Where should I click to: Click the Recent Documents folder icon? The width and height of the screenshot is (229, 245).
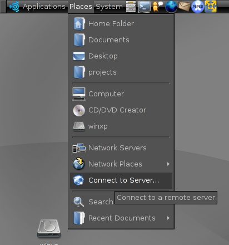point(79,218)
